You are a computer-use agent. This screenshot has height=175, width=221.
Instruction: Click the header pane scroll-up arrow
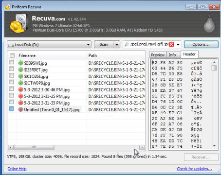coord(214,62)
